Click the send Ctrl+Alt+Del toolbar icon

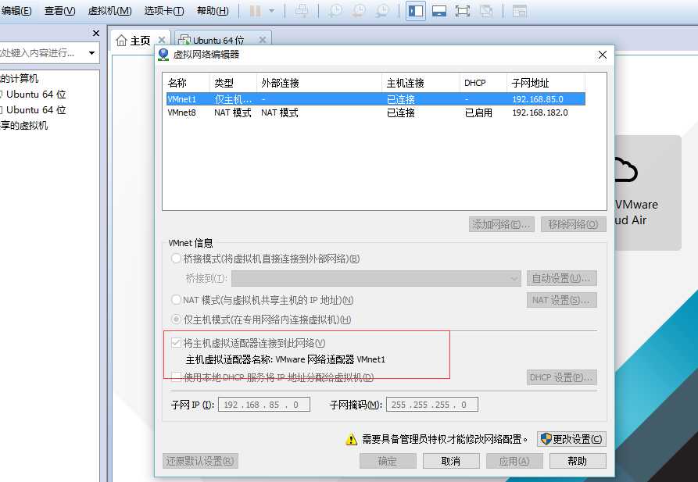click(302, 11)
